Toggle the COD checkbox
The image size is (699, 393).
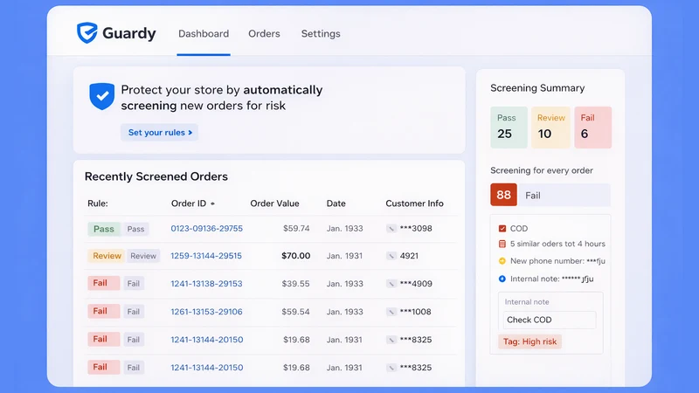click(502, 229)
